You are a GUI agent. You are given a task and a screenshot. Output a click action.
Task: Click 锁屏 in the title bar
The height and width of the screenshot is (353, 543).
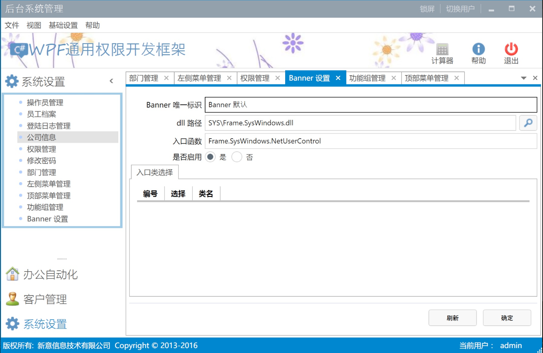tap(427, 9)
